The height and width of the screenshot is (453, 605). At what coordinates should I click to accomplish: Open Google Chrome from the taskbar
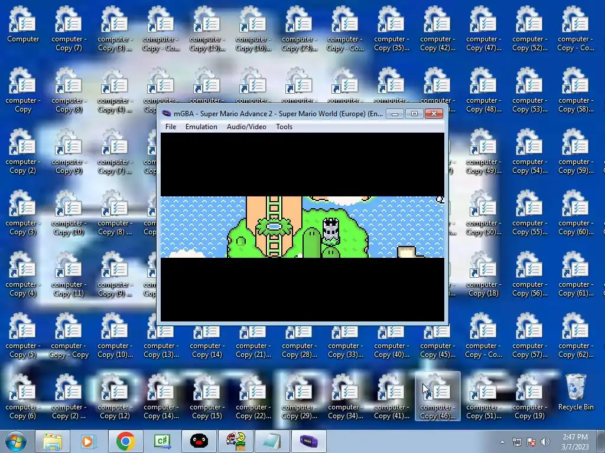pos(125,441)
